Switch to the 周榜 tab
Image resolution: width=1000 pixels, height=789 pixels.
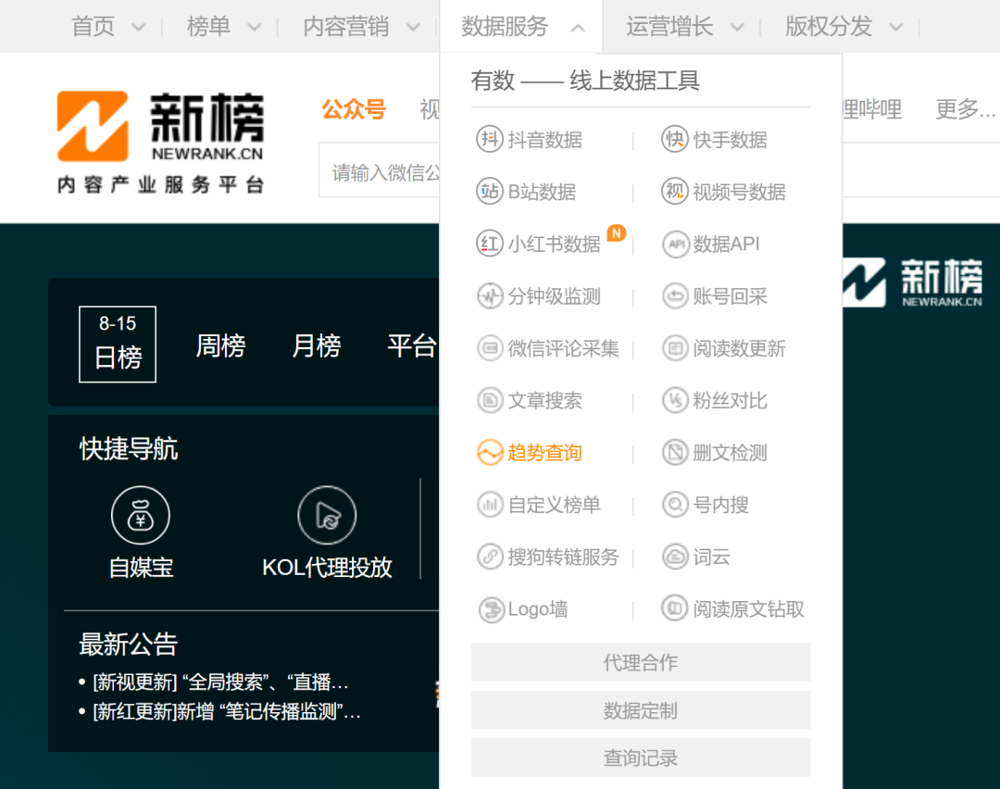[x=220, y=346]
